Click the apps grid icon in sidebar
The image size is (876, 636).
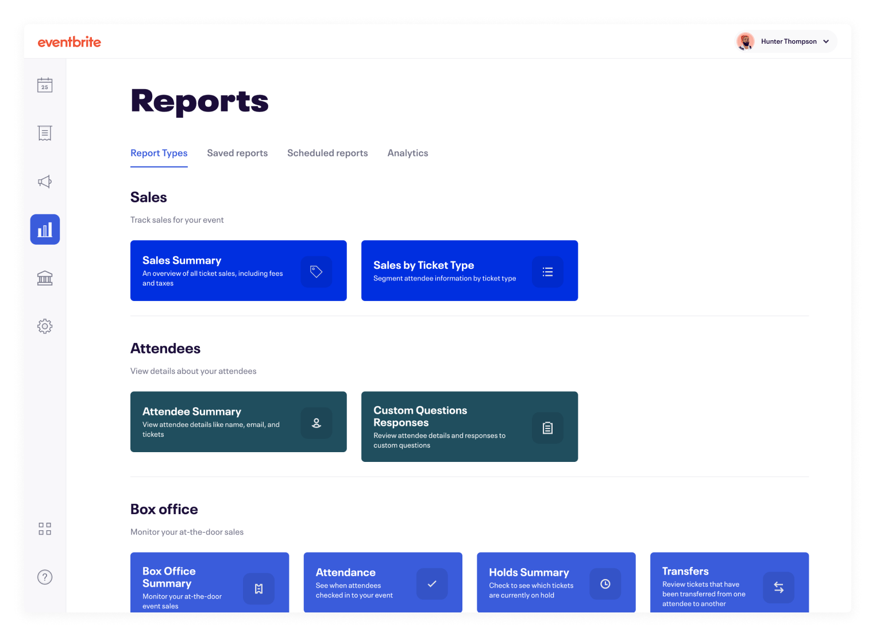[x=45, y=529]
